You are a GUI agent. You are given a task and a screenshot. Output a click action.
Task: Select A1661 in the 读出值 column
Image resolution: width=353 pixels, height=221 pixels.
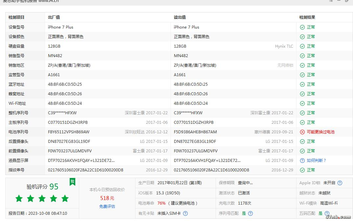180,75
